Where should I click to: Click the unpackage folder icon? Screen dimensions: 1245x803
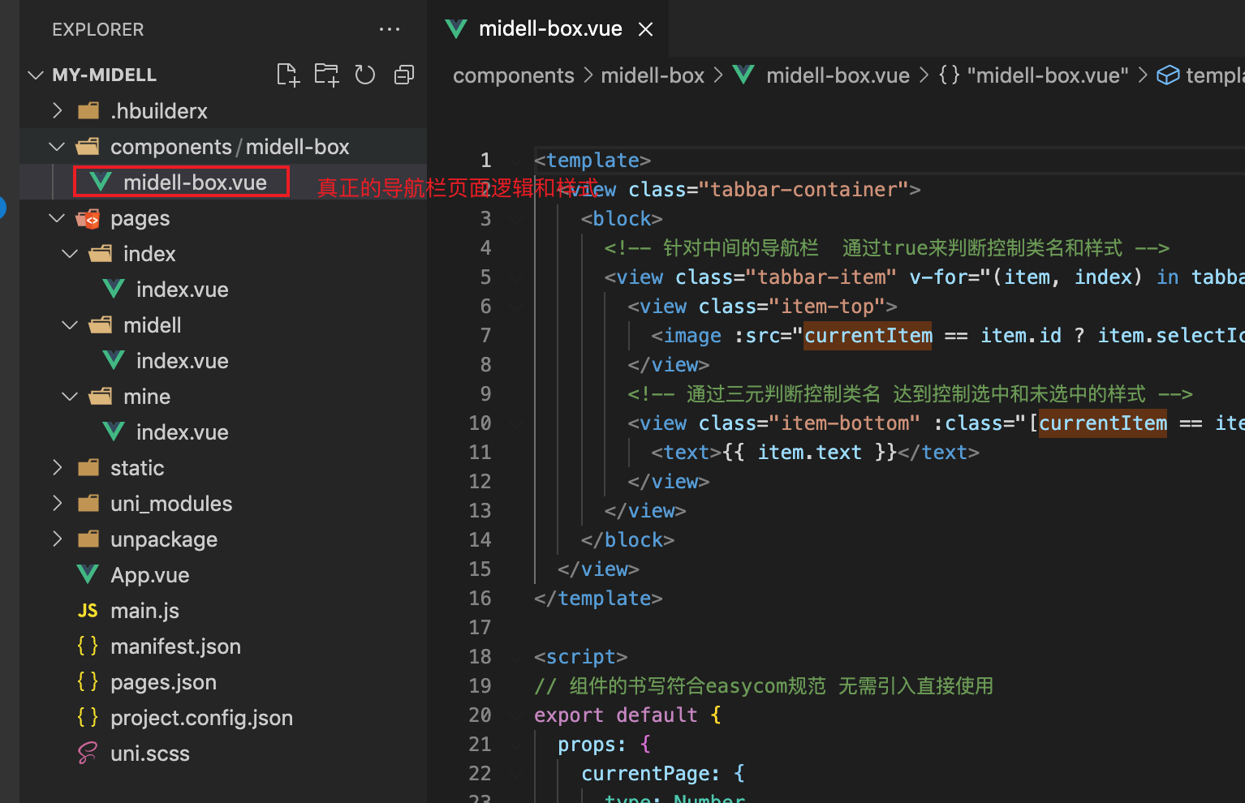[x=88, y=539]
